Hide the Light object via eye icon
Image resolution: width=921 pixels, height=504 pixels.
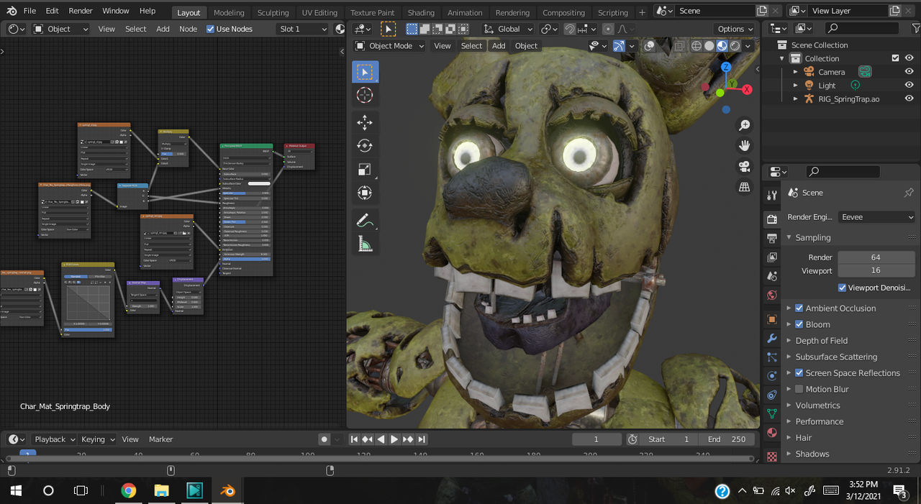(909, 85)
